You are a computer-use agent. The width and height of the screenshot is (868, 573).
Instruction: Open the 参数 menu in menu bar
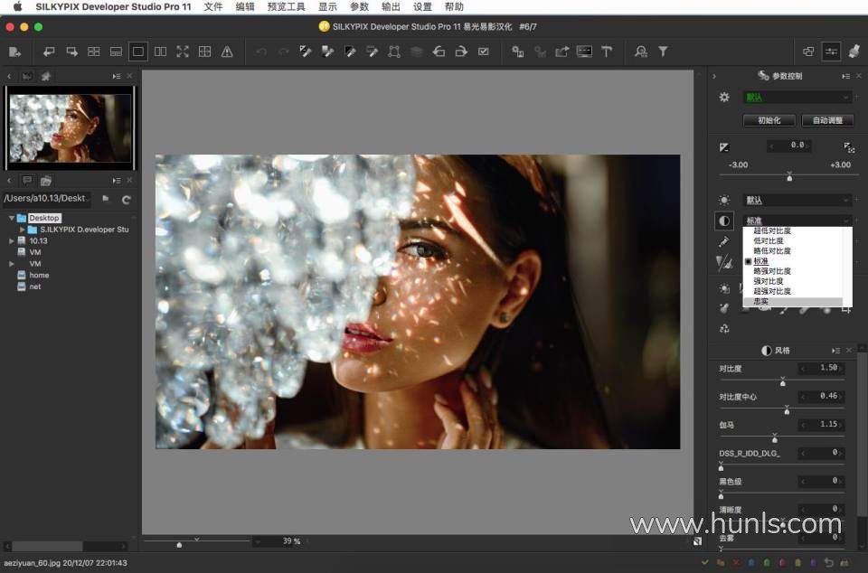[x=359, y=6]
